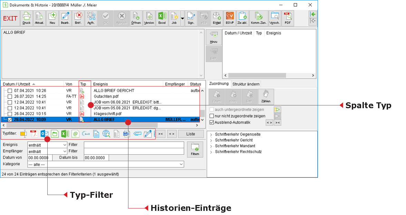Image resolution: width=406 pixels, height=215 pixels.
Task: Sort by Datum / Uhrzeit column header
Action: click(x=32, y=84)
